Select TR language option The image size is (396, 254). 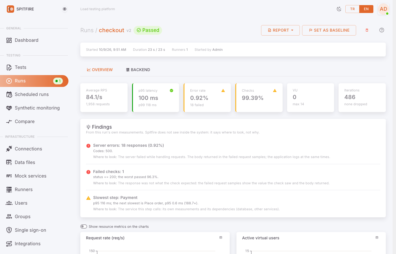[352, 9]
